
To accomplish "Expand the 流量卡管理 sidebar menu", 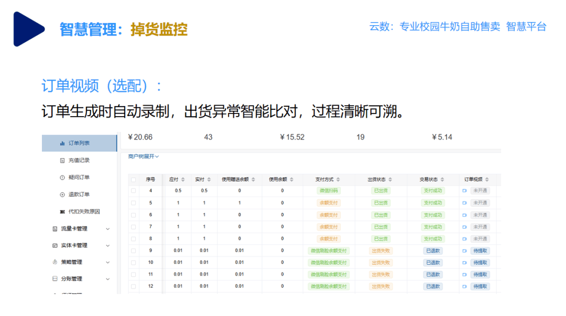I will (108, 229).
